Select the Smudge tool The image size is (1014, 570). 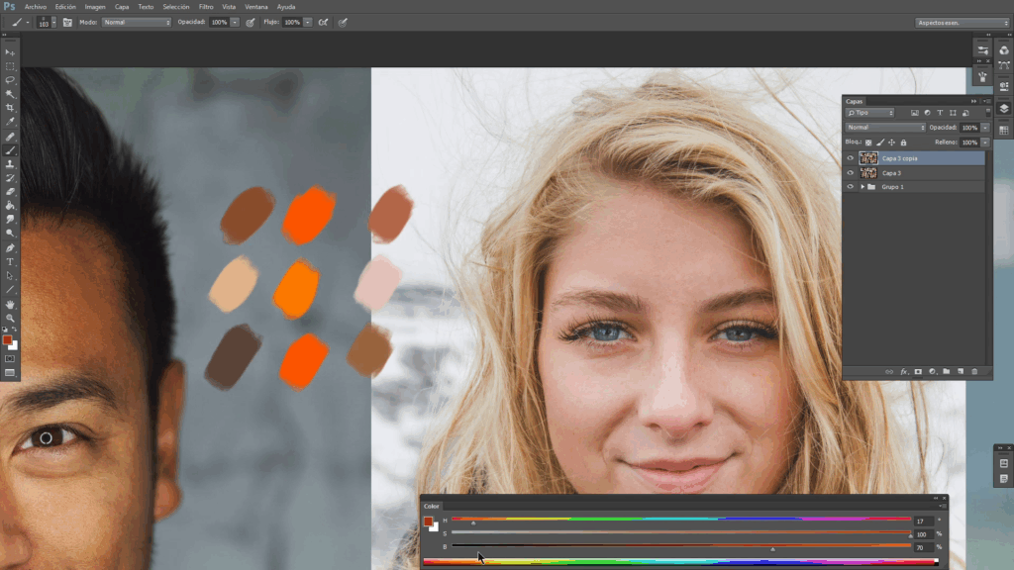point(10,219)
